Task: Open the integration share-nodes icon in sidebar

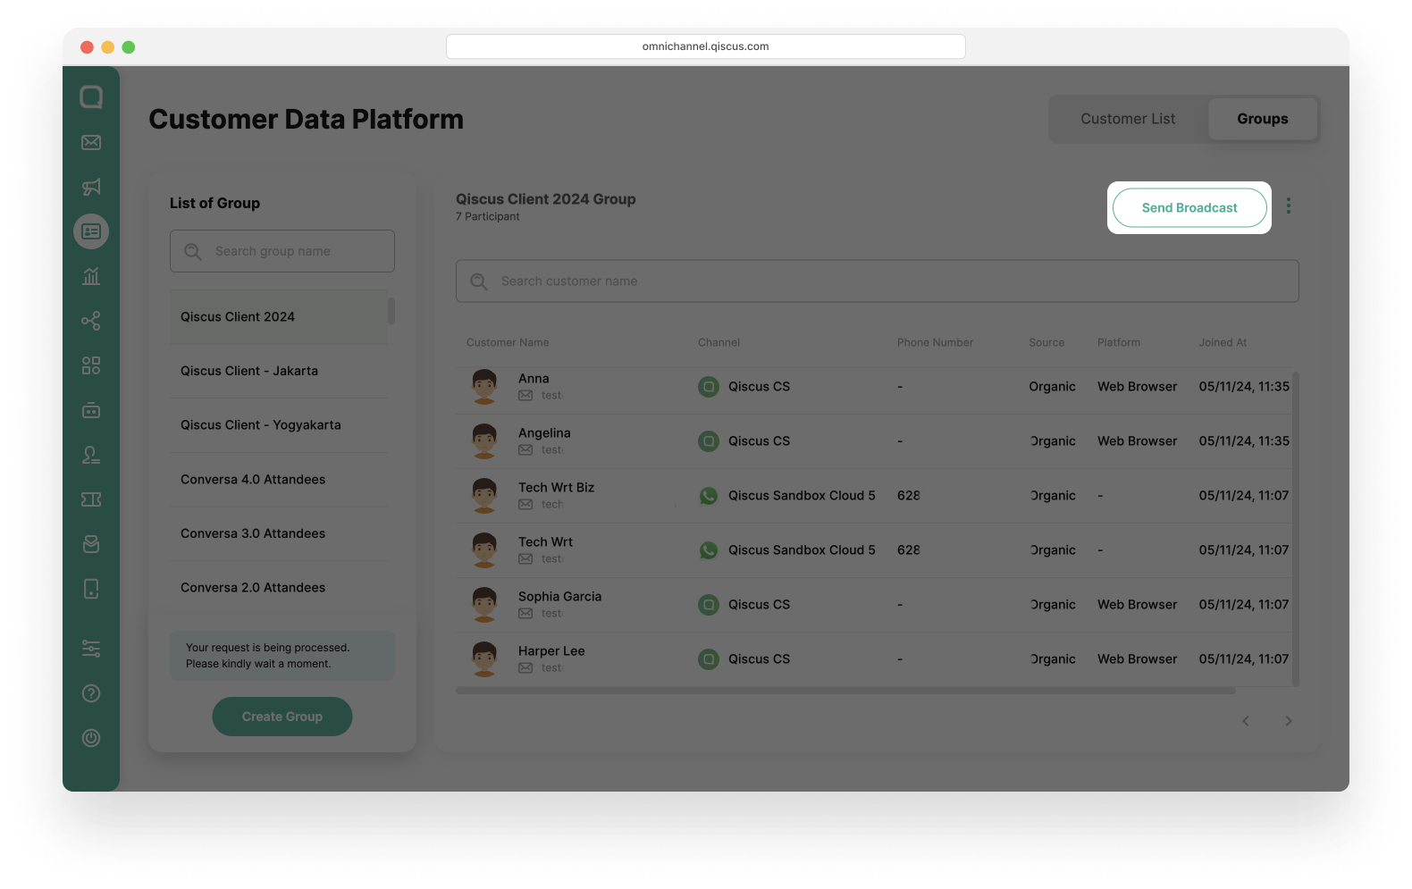Action: coord(91,321)
